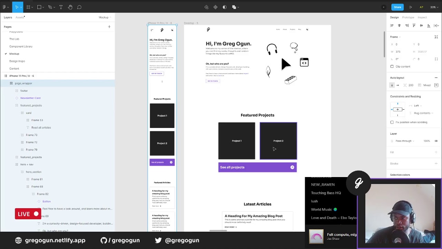Switch to the Inspect tab
Screen dimensions: 442x249
point(422,17)
